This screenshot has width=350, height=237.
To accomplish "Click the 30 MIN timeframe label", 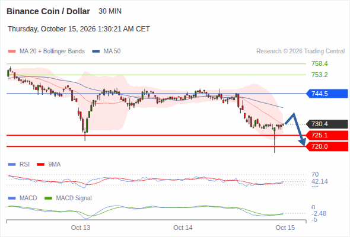I will (x=110, y=11).
